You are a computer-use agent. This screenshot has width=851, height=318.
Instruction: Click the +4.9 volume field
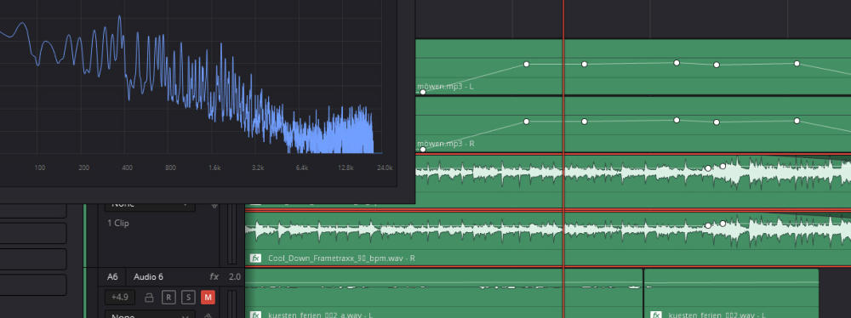pyautogui.click(x=120, y=298)
